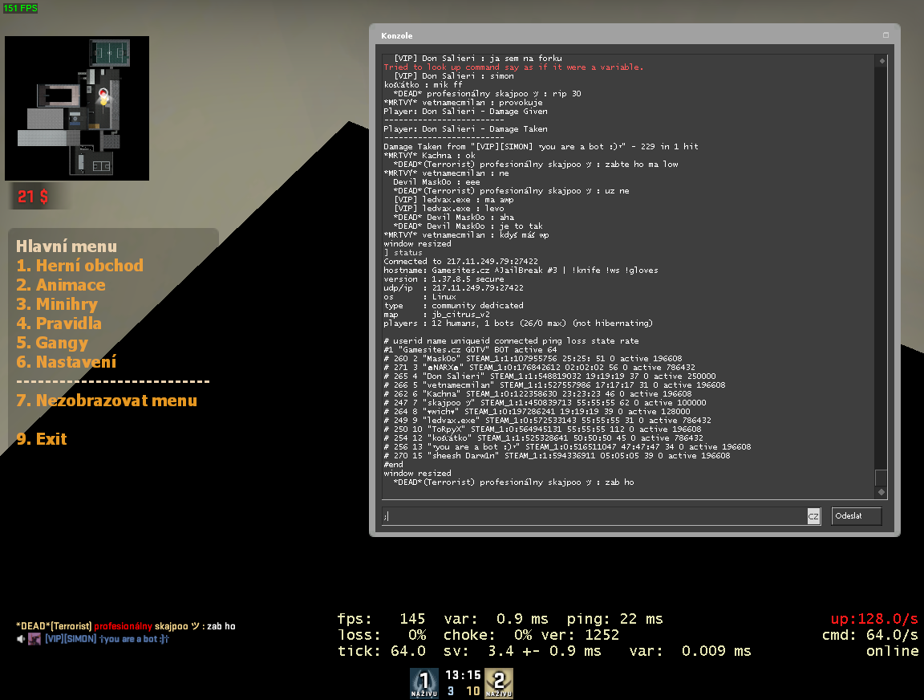Select Gangy from the menu list

click(52, 343)
